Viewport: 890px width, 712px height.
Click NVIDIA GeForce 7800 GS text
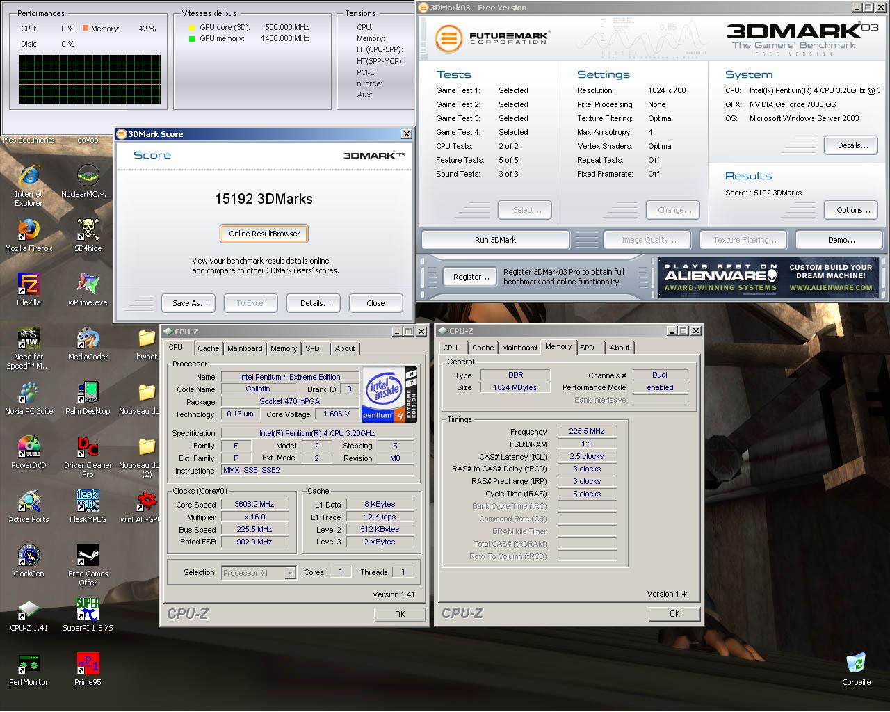(x=793, y=104)
